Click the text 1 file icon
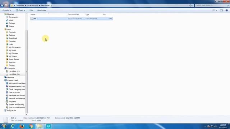This screenshot has height=129, width=230. [x=32, y=19]
